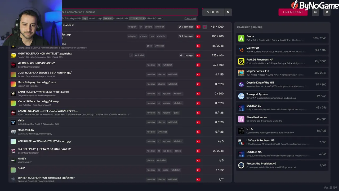The height and width of the screenshot is (191, 339).
Task: Click KOR ROLEPLAY NON-WHITELIST server icon
Action: pos(13,141)
